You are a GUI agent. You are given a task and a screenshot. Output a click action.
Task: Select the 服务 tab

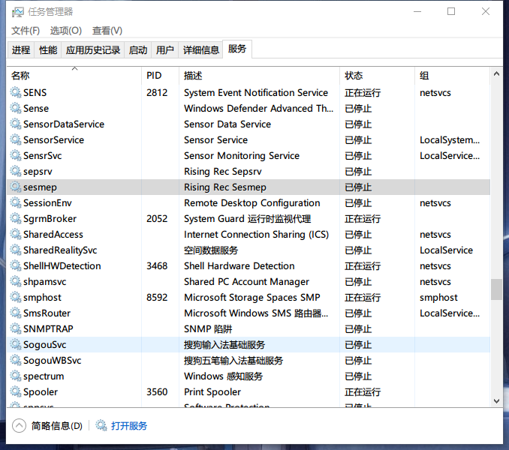pyautogui.click(x=237, y=49)
